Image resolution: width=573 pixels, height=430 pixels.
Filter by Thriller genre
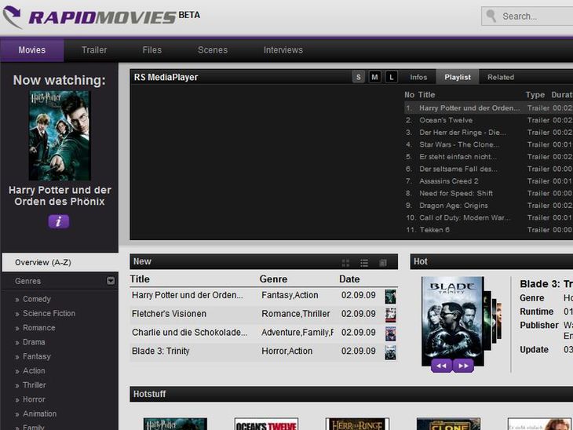pos(34,385)
